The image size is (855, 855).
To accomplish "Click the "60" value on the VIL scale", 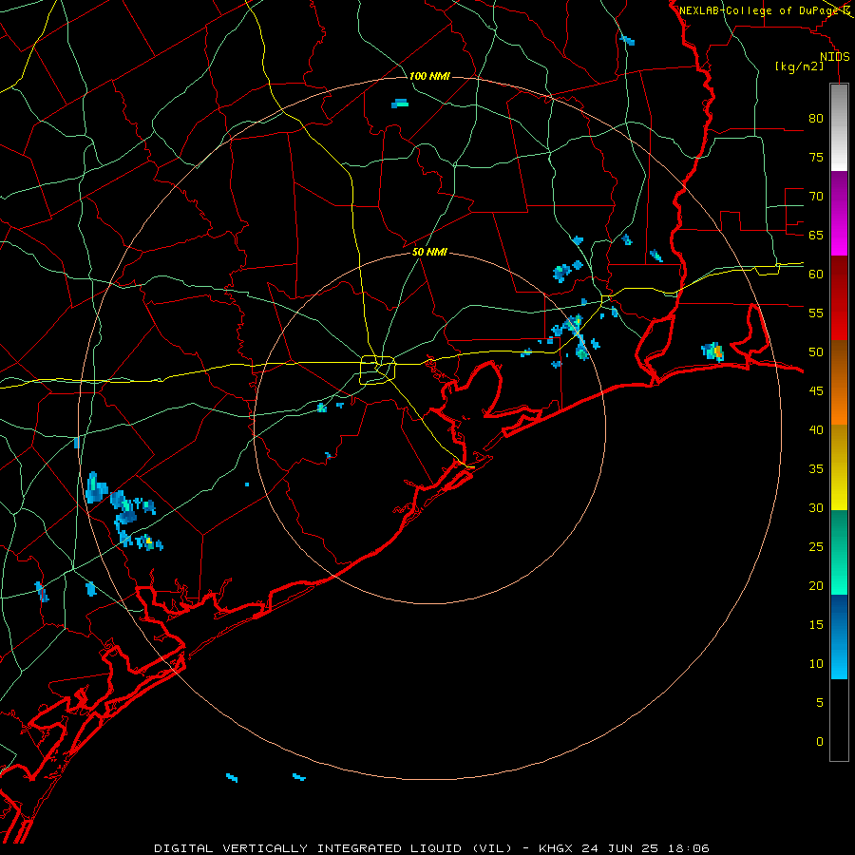I will 816,275.
